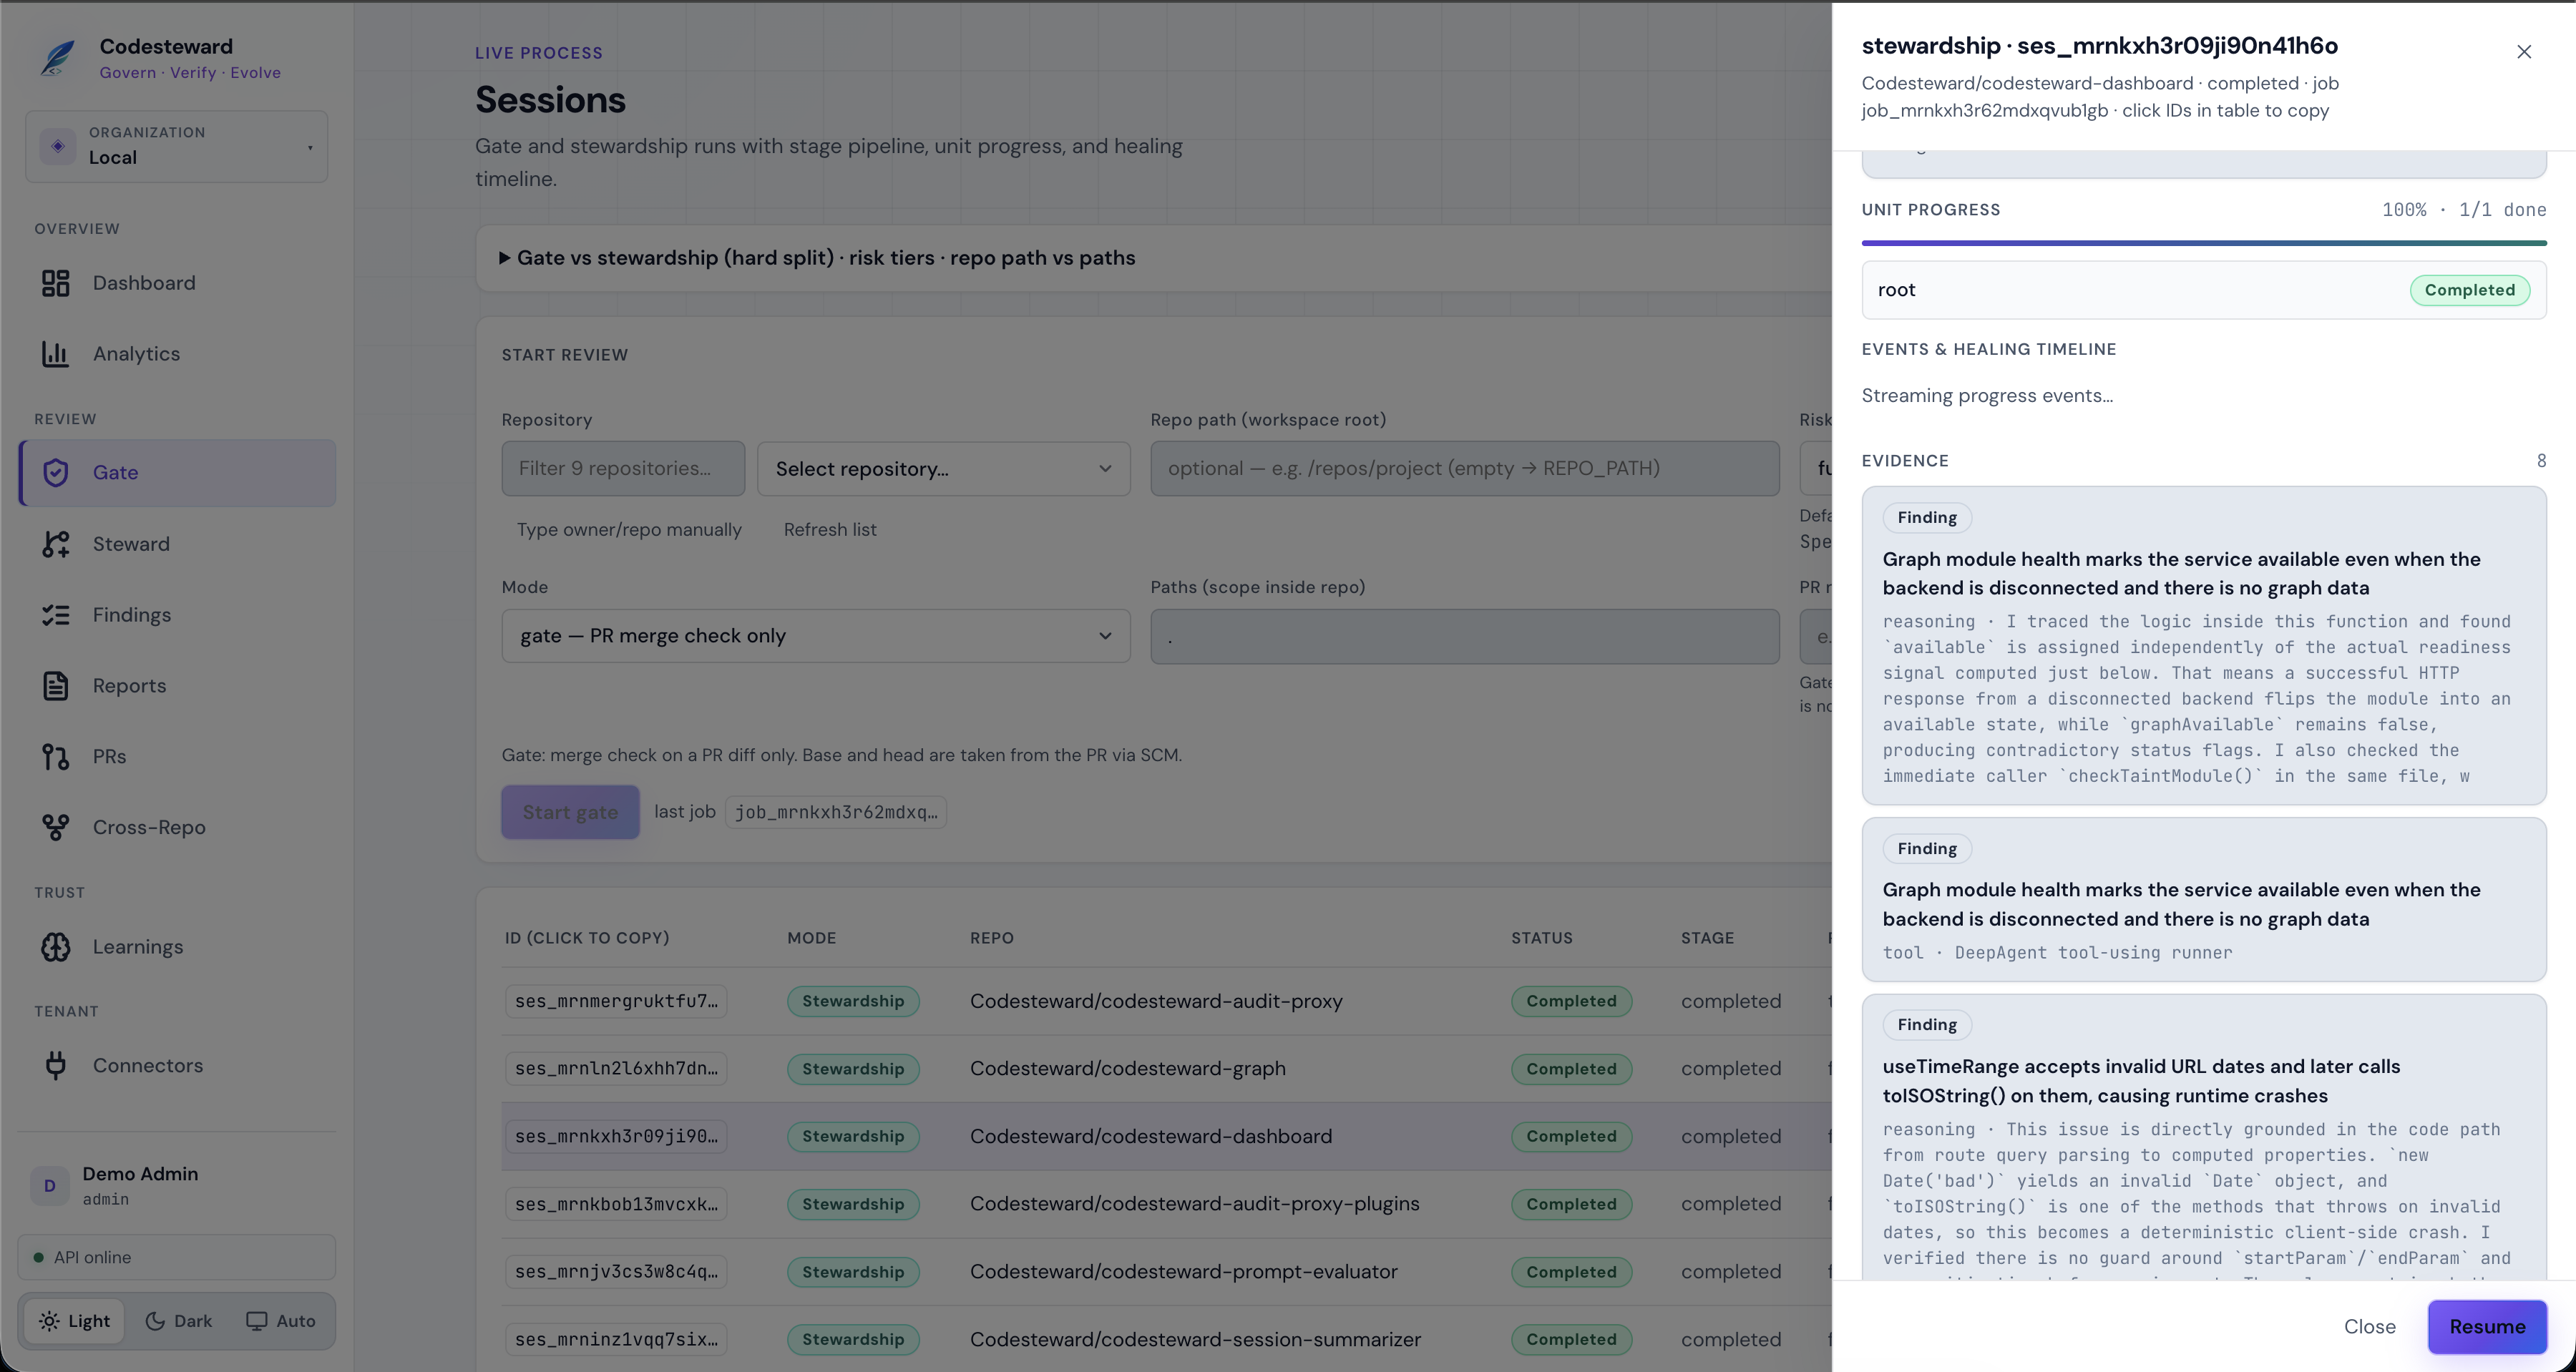Click the unit progress bar
This screenshot has height=1372, width=2576.
(2204, 243)
